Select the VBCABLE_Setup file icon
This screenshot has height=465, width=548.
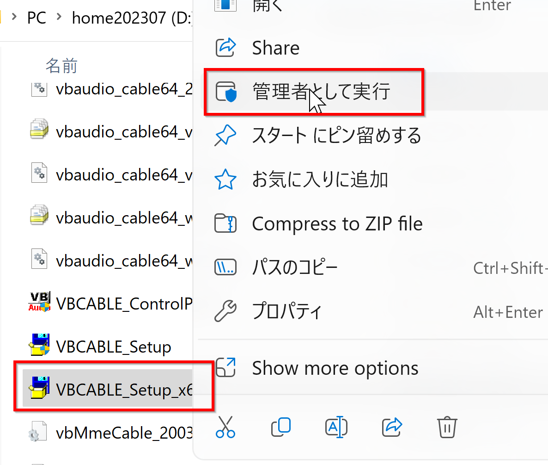coord(39,345)
